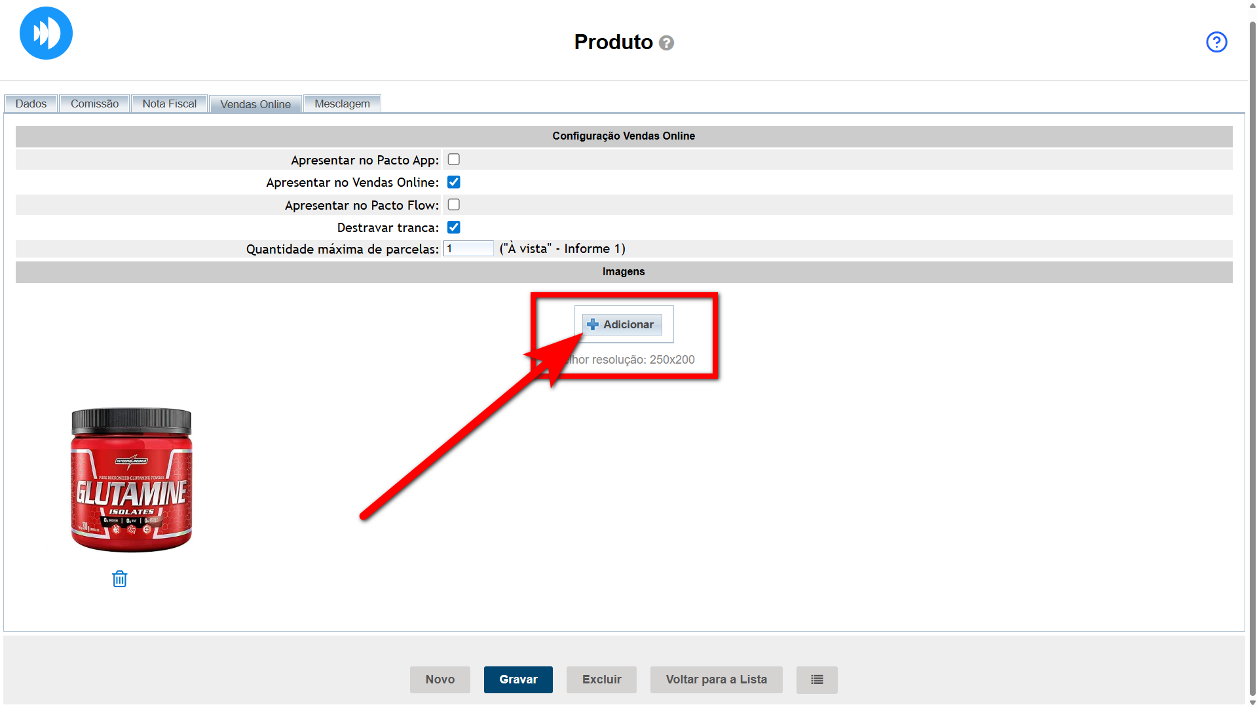Viewport: 1257px width, 707px height.
Task: Disable the Destravar tranca checkbox
Action: point(453,227)
